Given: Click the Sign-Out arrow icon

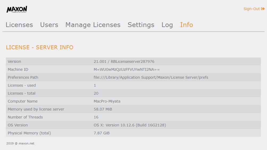Looking at the screenshot, I should point(263,9).
